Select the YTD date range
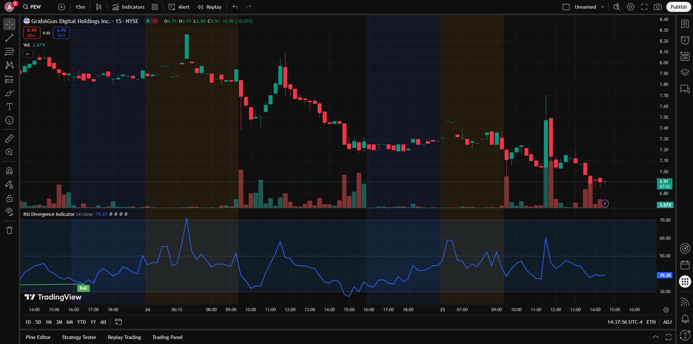693x344 pixels. click(x=81, y=322)
